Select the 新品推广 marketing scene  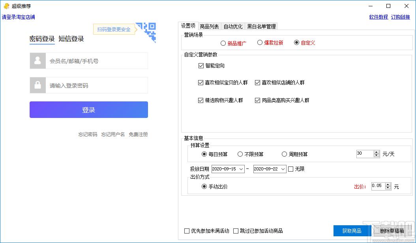tap(233, 43)
